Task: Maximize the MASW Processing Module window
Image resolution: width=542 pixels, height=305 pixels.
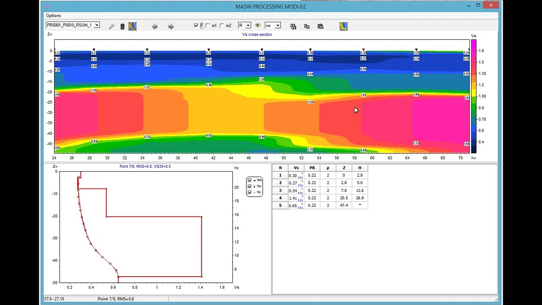Action: tap(478, 6)
